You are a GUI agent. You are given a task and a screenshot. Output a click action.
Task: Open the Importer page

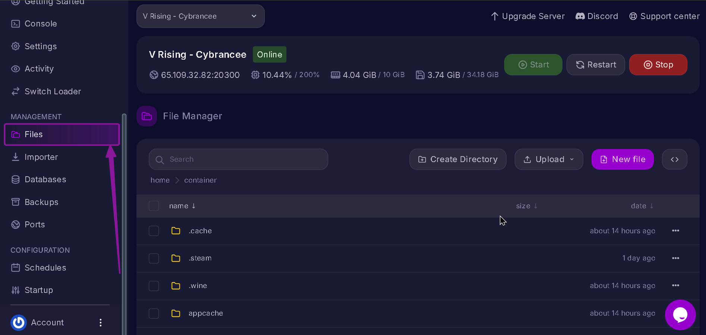click(41, 157)
